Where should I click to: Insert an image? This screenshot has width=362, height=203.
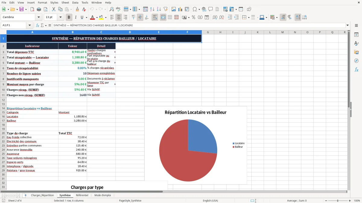coord(174,9)
